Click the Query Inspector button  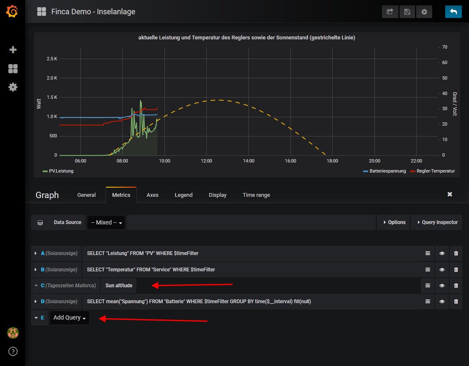pyautogui.click(x=436, y=222)
